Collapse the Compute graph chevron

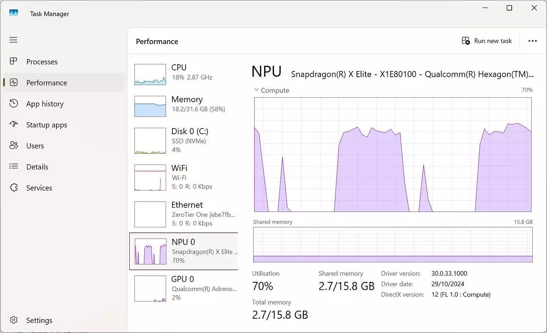point(256,90)
